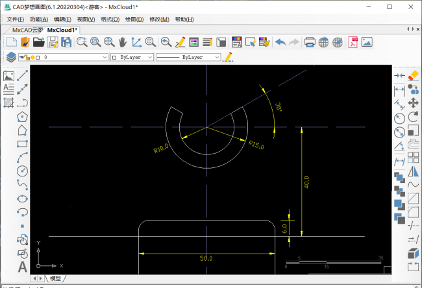Select the Line drawing tool
Image resolution: width=422 pixels, height=288 pixels.
22,75
